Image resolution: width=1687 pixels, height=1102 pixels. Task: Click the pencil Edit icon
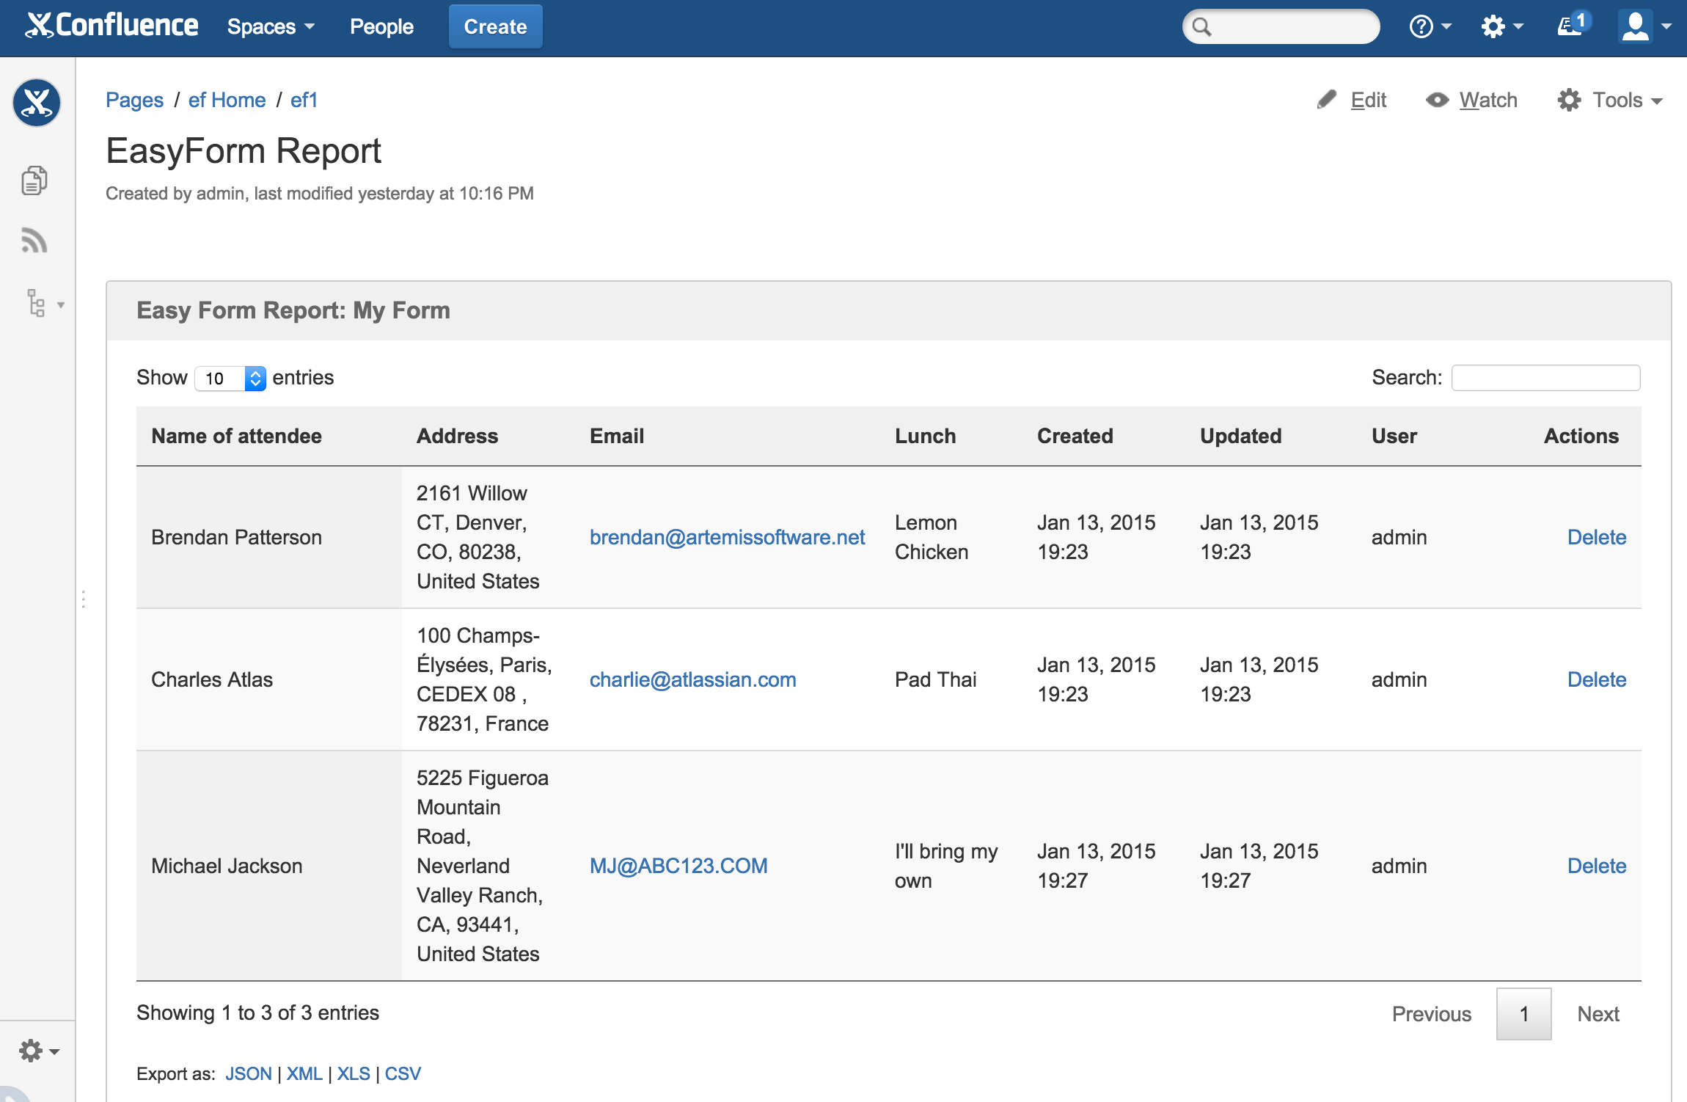click(1326, 100)
